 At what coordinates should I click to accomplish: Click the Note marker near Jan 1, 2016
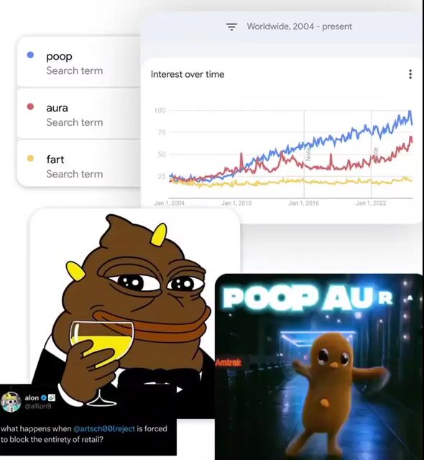(308, 155)
